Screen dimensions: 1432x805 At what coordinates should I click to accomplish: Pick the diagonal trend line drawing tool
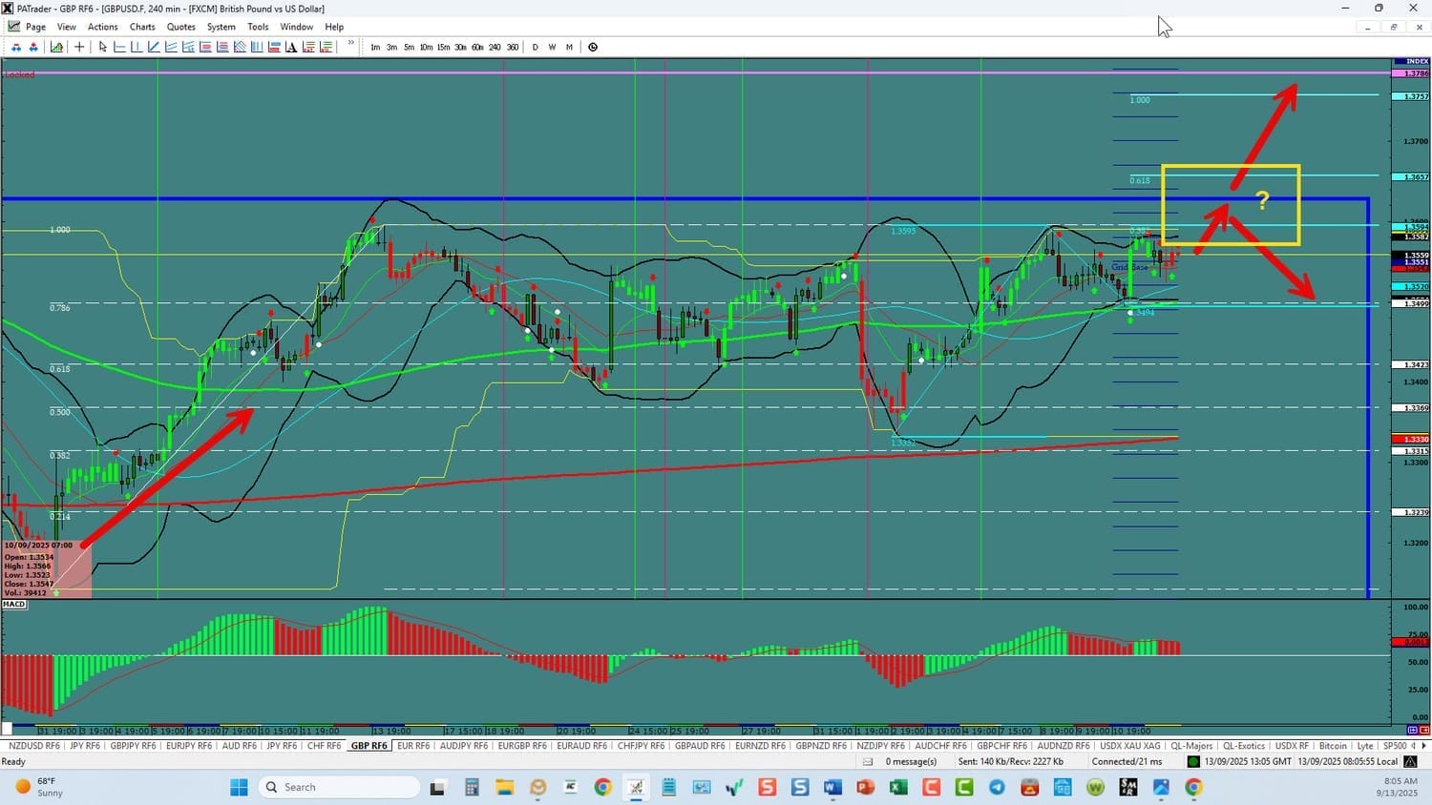tap(154, 47)
